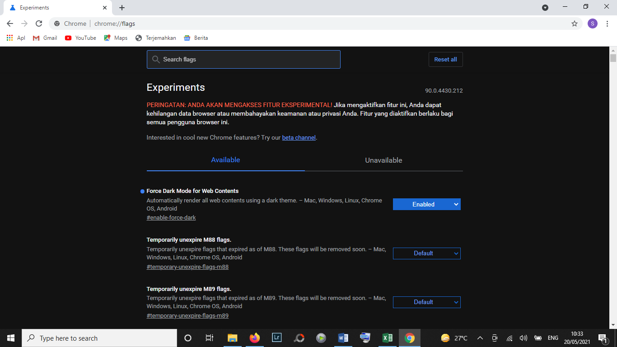Click the Temporarily unexpire M89 flags title
The image size is (617, 347).
pyautogui.click(x=189, y=289)
